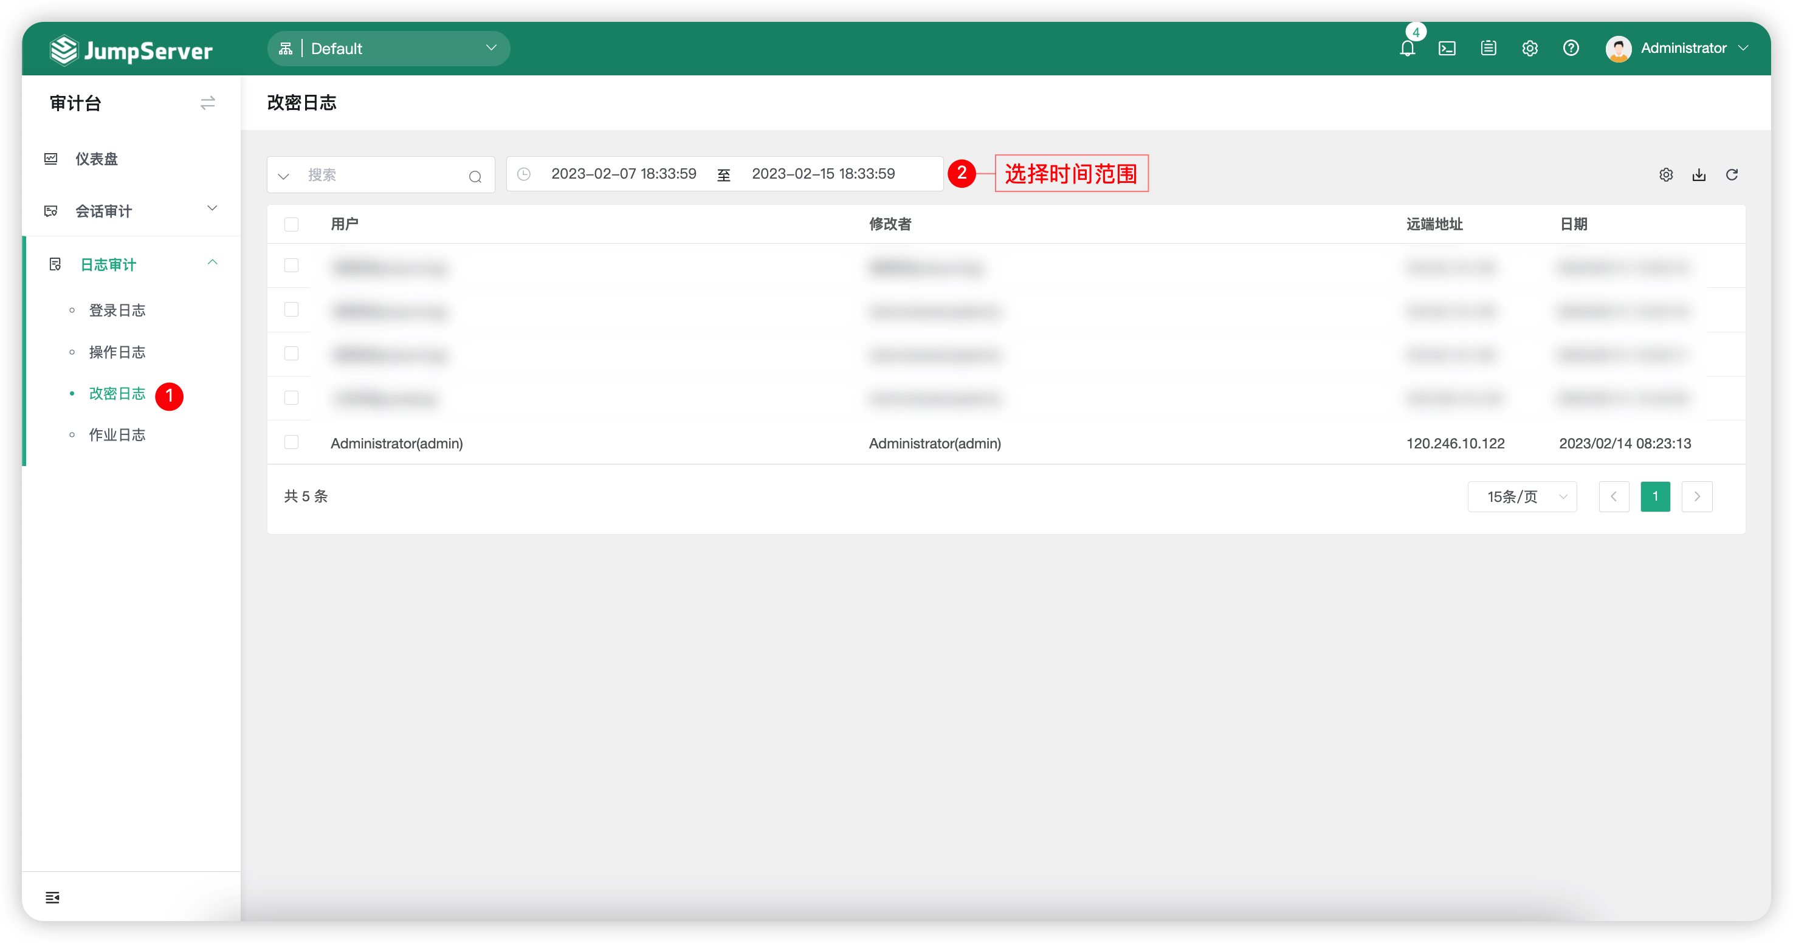Check the third blurred row's checkbox
Screen dimensions: 1793x943
(291, 354)
